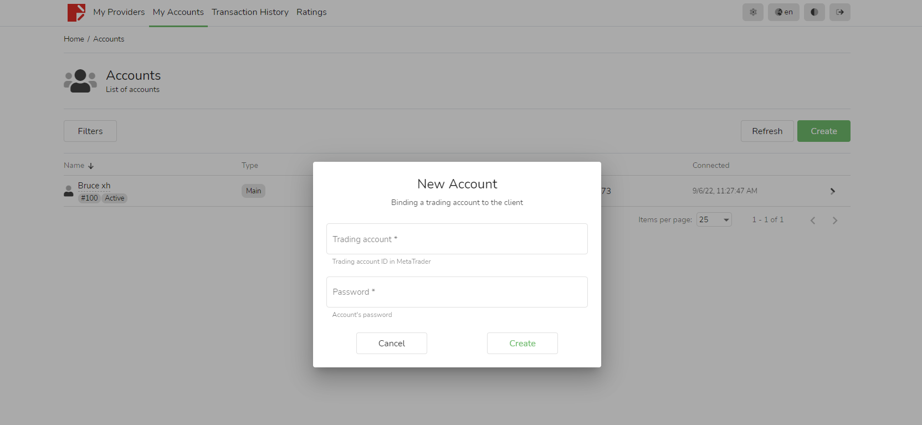922x425 pixels.
Task: Open the language selector showing en
Action: pyautogui.click(x=783, y=12)
